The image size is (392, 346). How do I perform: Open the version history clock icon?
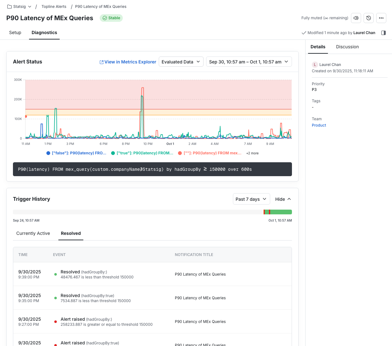click(369, 18)
